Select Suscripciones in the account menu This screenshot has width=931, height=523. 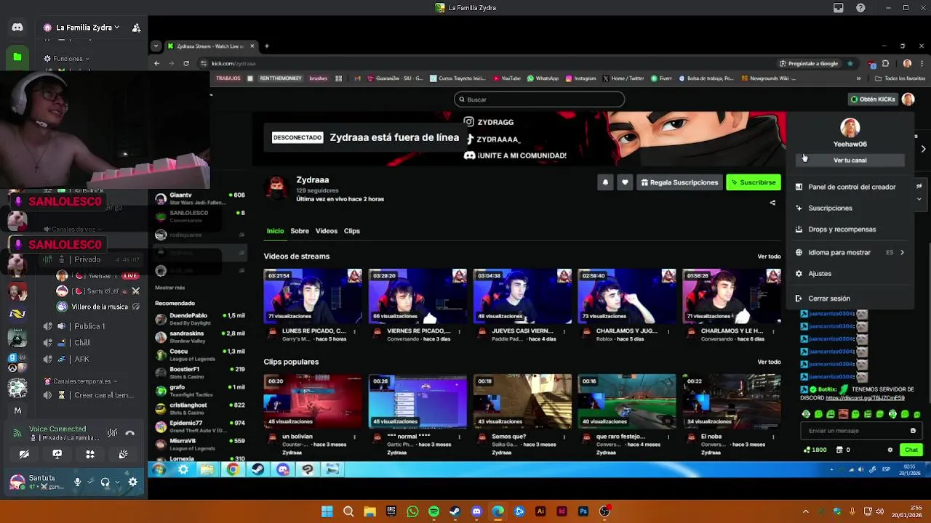point(850,208)
